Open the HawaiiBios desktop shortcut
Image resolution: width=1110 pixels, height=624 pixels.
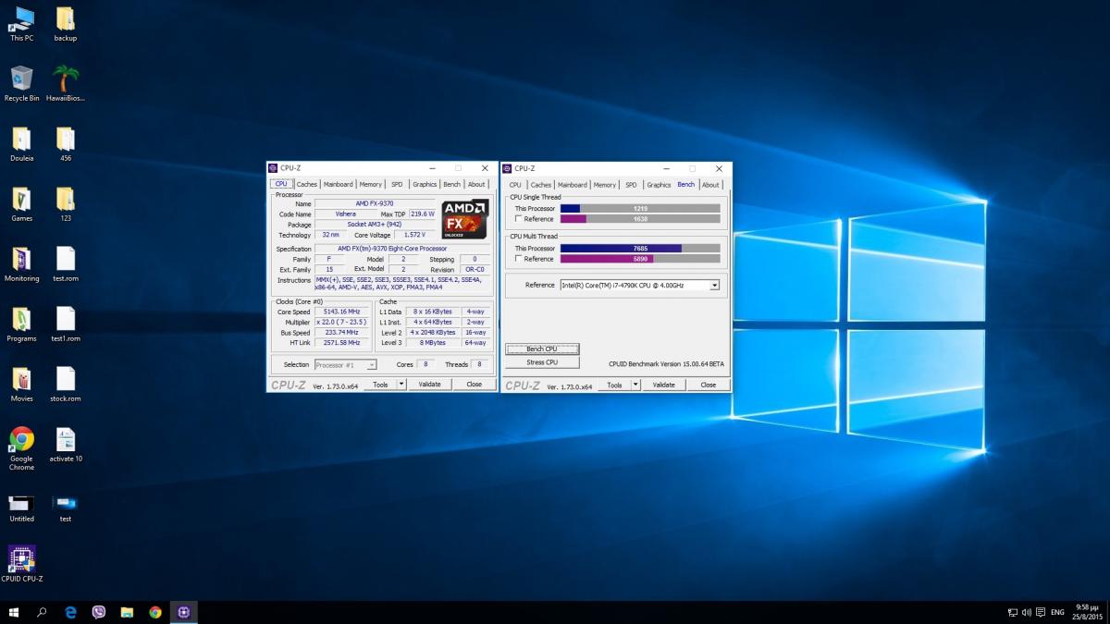point(66,84)
